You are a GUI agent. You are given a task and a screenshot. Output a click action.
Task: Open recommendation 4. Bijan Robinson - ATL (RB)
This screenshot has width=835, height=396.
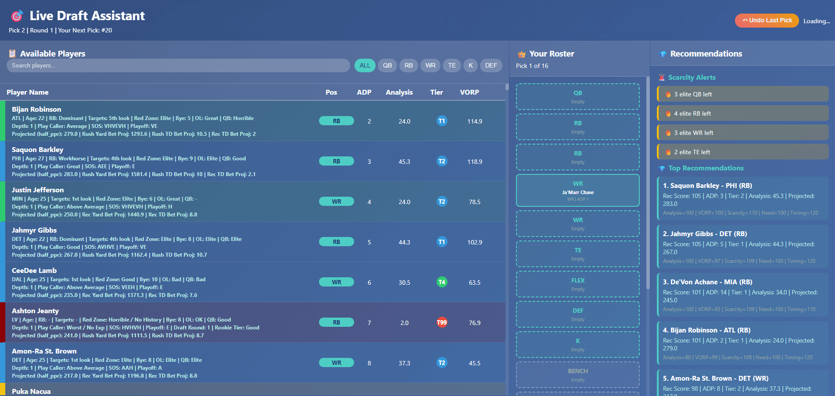(743, 343)
